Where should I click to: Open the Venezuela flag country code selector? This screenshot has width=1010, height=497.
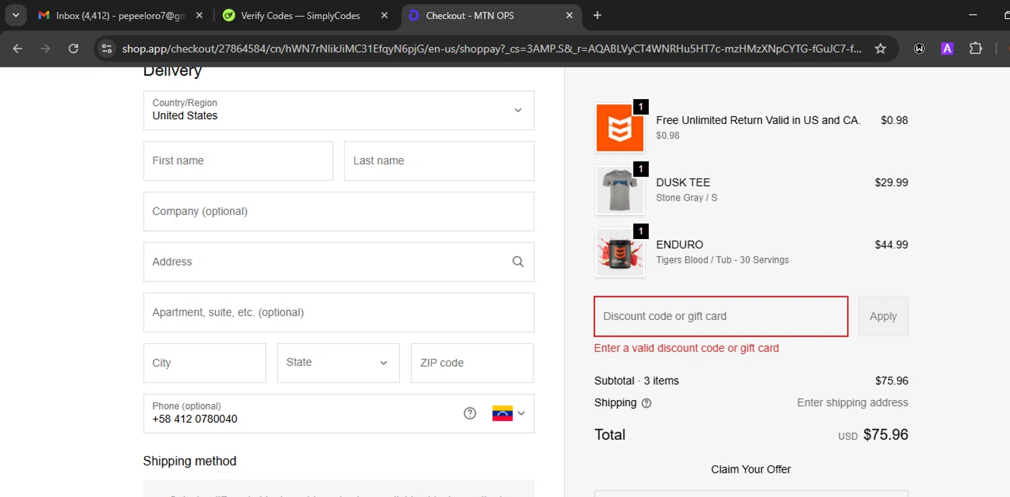(x=508, y=413)
